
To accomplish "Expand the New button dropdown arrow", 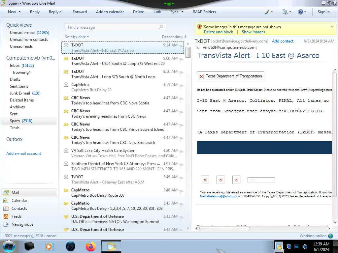I will pos(19,12).
